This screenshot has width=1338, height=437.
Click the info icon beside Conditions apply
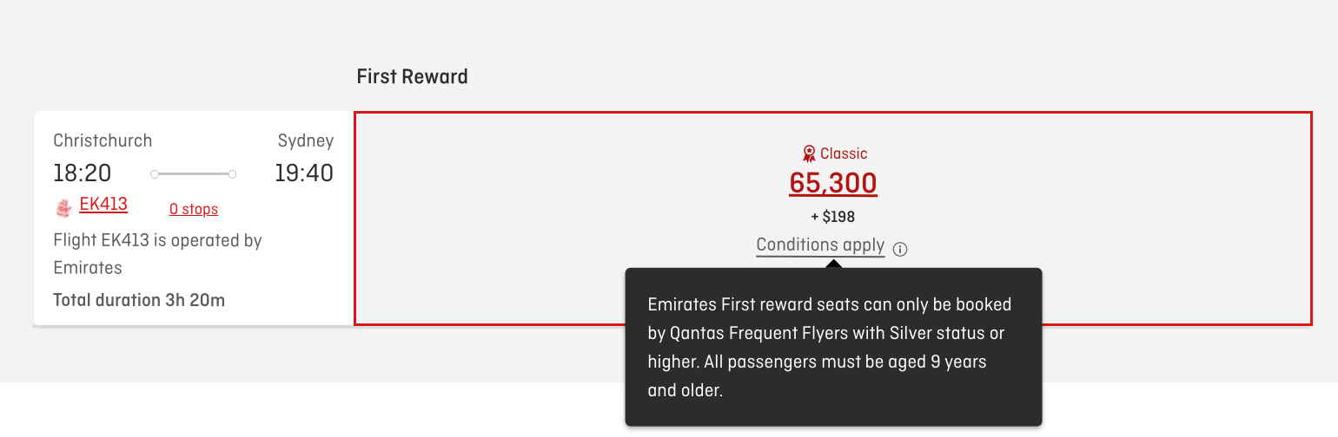pos(900,250)
